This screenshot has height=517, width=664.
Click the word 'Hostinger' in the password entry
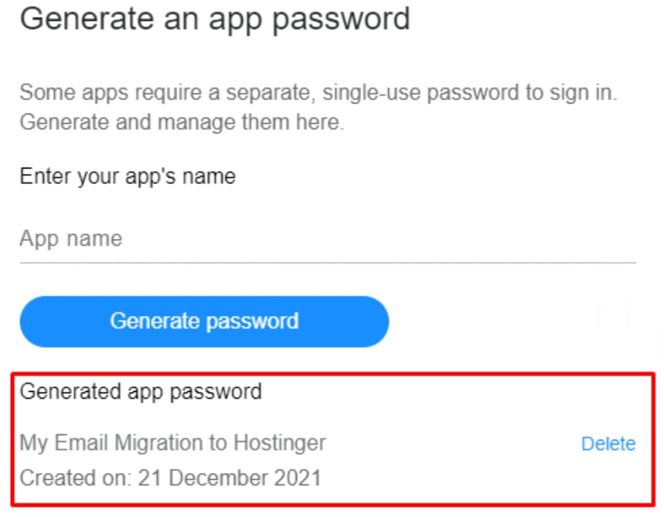(281, 443)
